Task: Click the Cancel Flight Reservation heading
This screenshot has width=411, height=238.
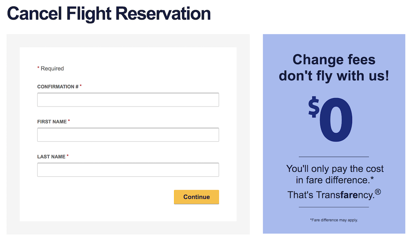Action: pos(109,13)
